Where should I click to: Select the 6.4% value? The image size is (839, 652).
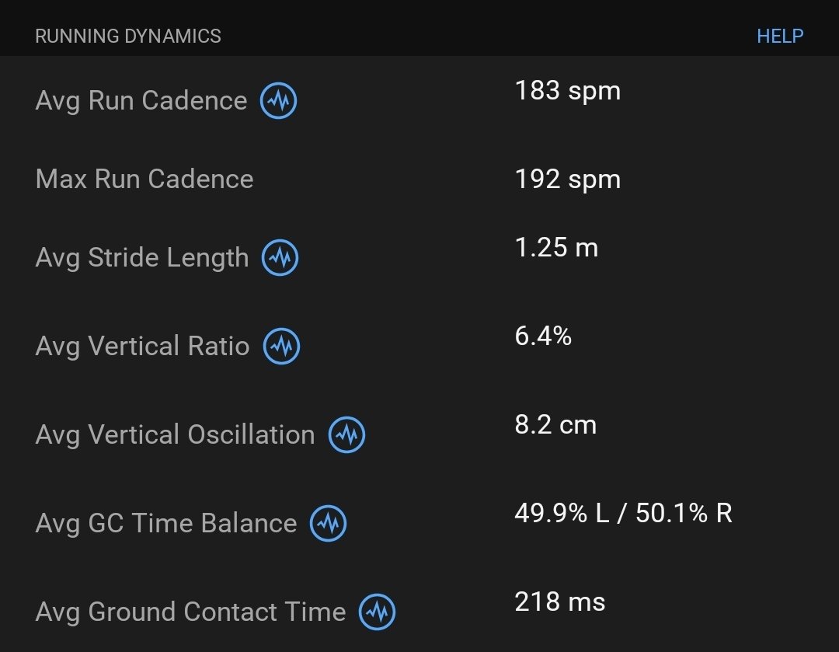click(x=543, y=336)
